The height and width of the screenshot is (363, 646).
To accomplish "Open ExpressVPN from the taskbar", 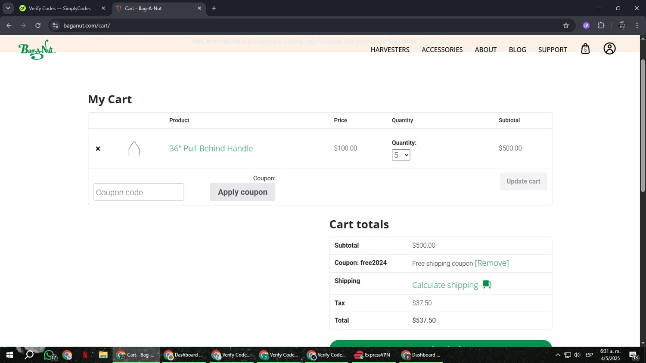I will [374, 355].
